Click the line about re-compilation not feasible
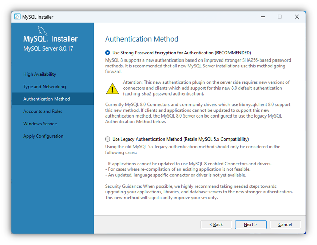 [x=178, y=169]
